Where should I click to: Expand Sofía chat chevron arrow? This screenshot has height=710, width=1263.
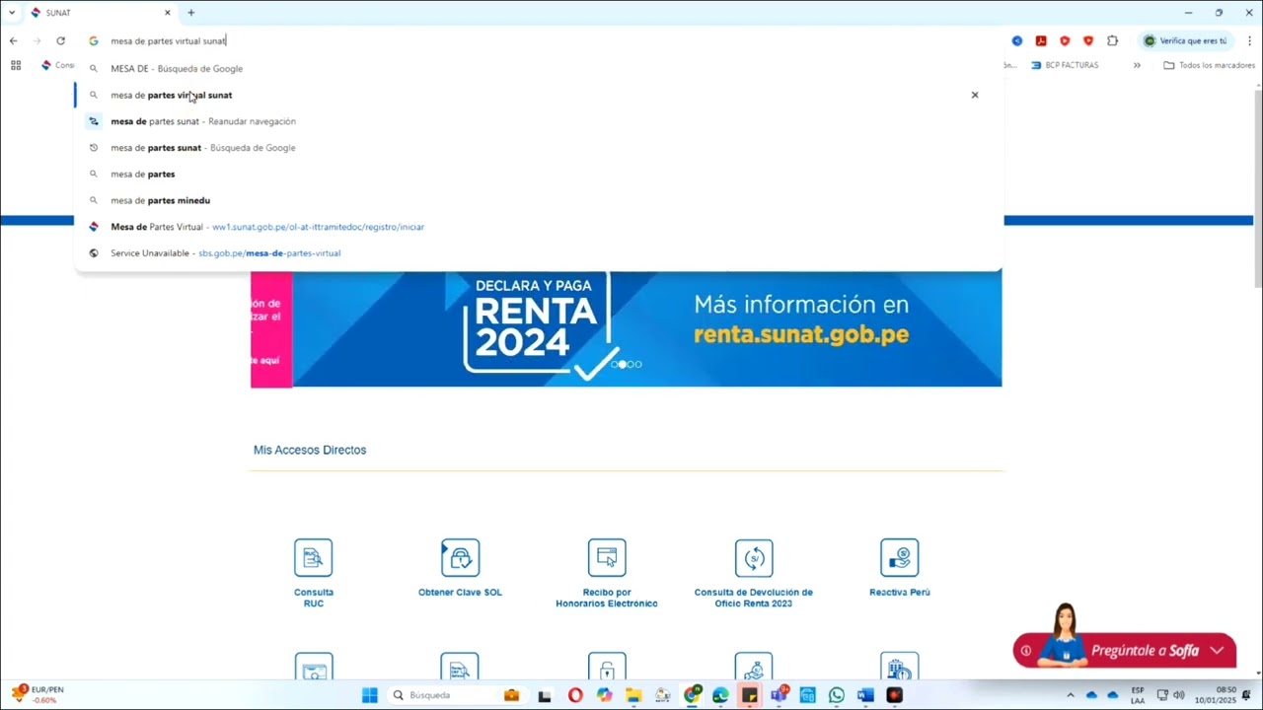click(x=1217, y=651)
